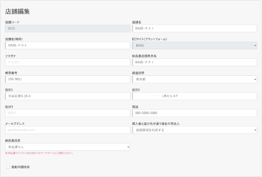Click the 電話 phone number field
This screenshot has height=177, width=262.
click(x=194, y=113)
